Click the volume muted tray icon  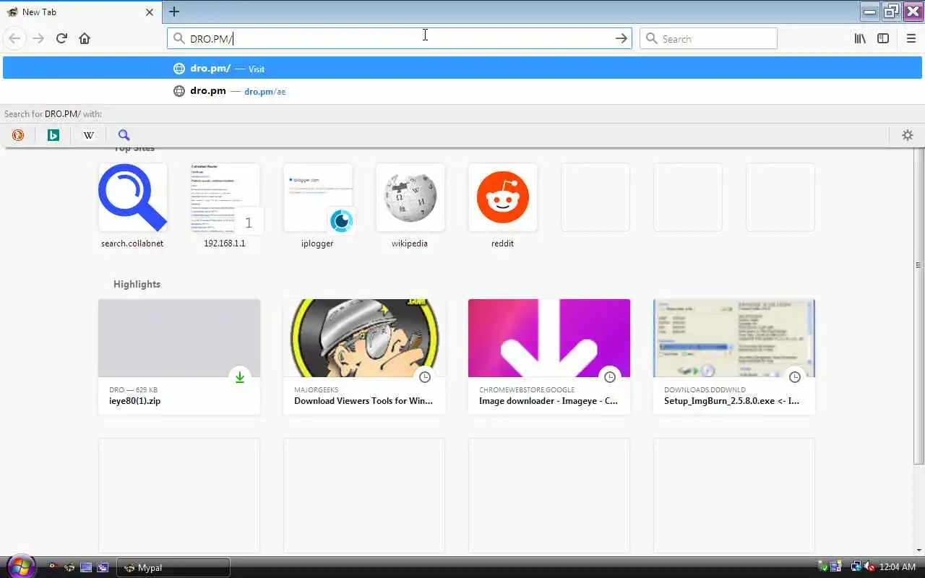(x=869, y=567)
